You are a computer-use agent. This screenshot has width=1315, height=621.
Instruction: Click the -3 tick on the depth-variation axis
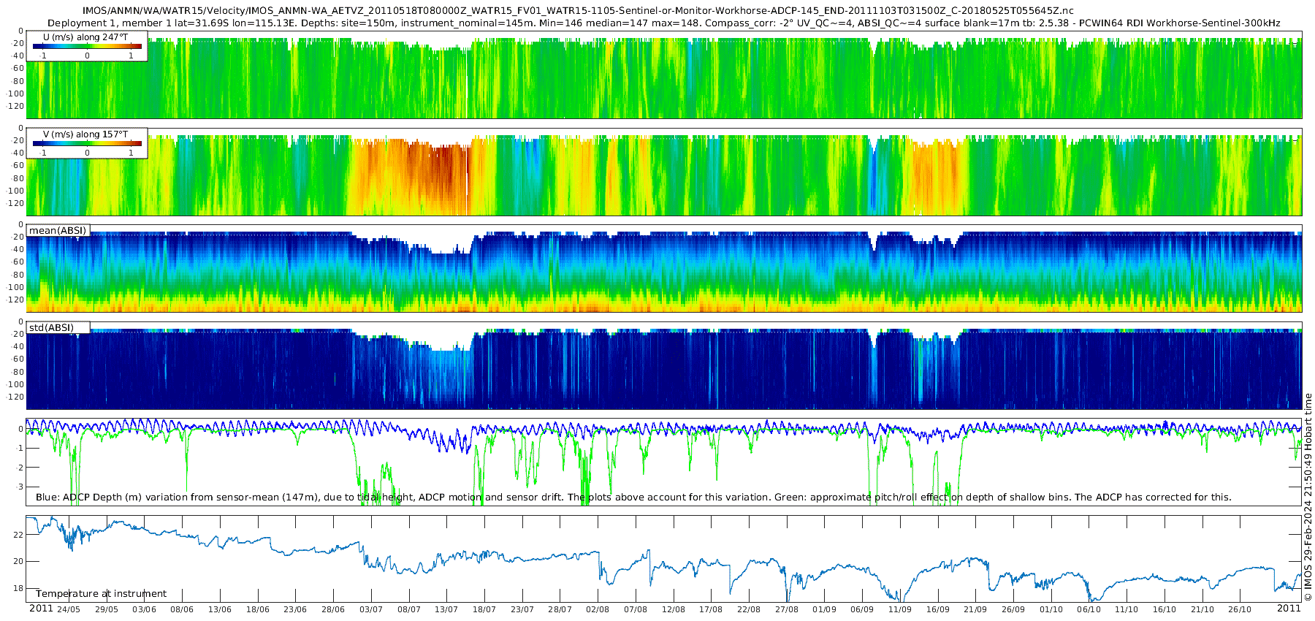[19, 487]
